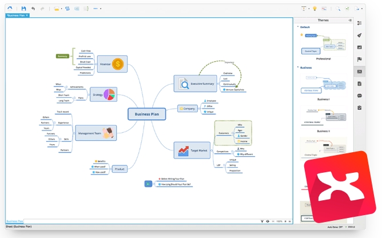Image resolution: width=382 pixels, height=238 pixels.
Task: Add a summary bracket using toolbar icon
Action: coord(86,9)
